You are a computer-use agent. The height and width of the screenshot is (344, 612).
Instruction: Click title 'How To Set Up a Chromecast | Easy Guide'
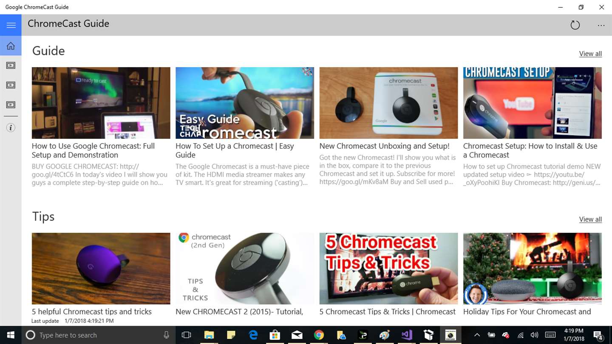tap(235, 150)
